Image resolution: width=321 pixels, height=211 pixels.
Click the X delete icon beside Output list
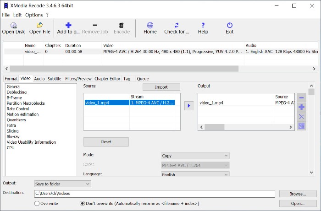pos(301,117)
